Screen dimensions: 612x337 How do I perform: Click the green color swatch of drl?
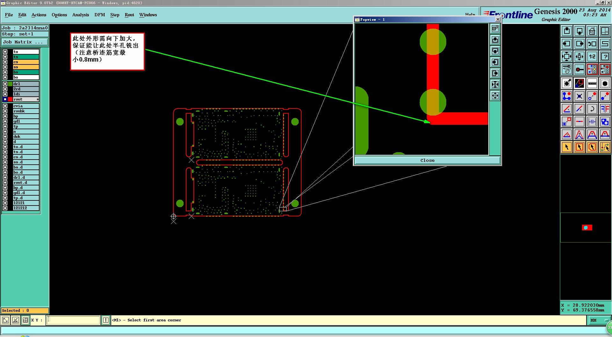[x=10, y=84]
